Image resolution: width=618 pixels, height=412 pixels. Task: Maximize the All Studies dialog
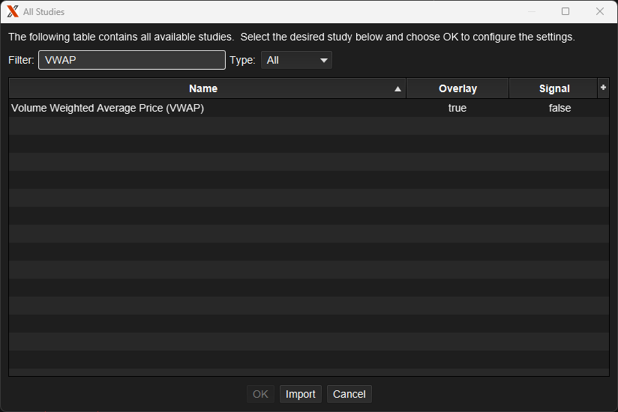[x=565, y=11]
